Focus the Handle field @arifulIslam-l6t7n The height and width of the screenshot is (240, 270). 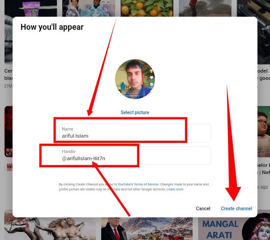135,156
